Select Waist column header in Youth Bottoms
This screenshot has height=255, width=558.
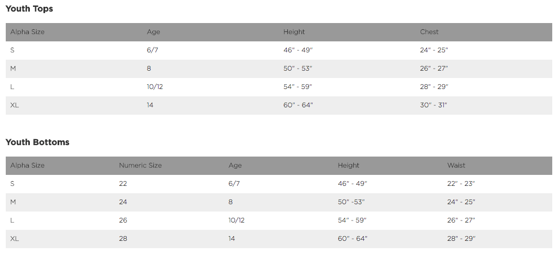click(456, 165)
